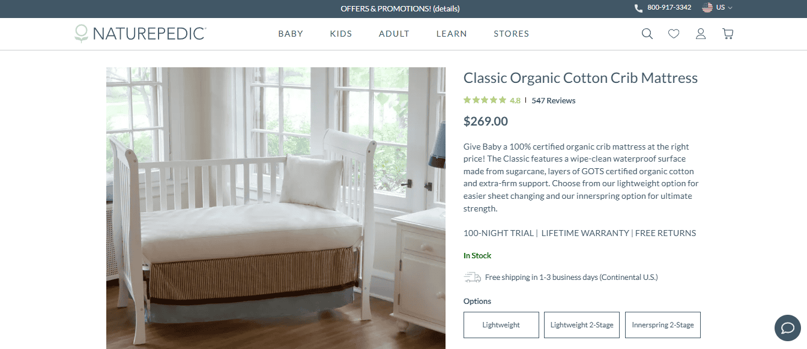Open wishlist heart icon

pos(674,34)
